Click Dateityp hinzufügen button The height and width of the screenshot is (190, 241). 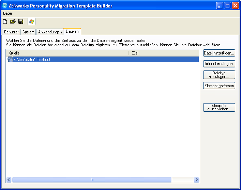tap(219, 75)
